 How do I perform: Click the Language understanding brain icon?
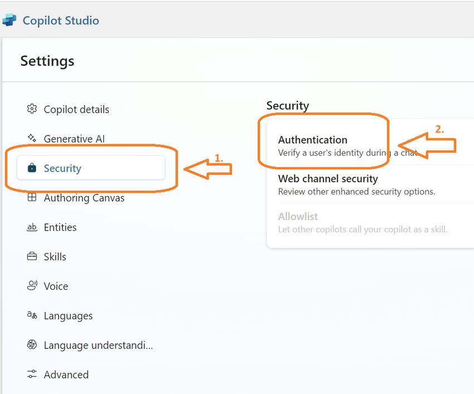tap(32, 345)
